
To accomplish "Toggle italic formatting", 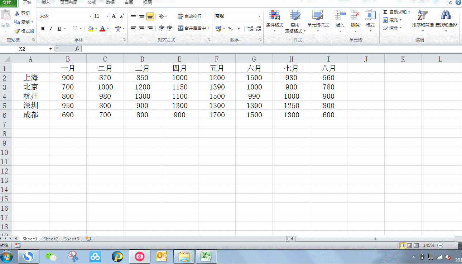I will point(51,29).
